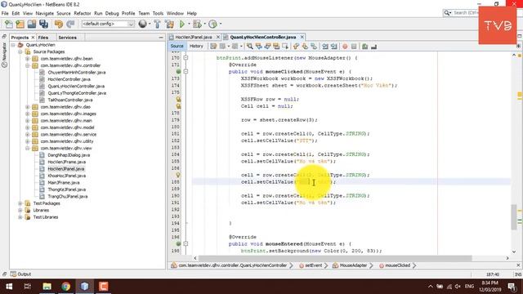Shift line left in the editor toolbar

325,47
